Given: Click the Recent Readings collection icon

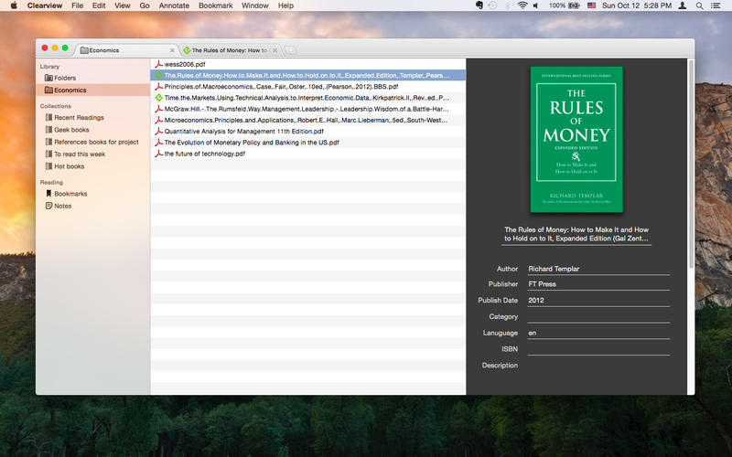Looking at the screenshot, I should tap(48, 118).
